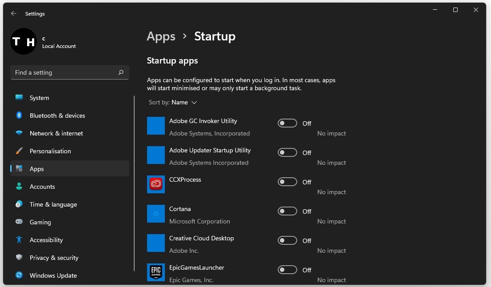Open Gaming settings
491x287 pixels.
point(70,222)
